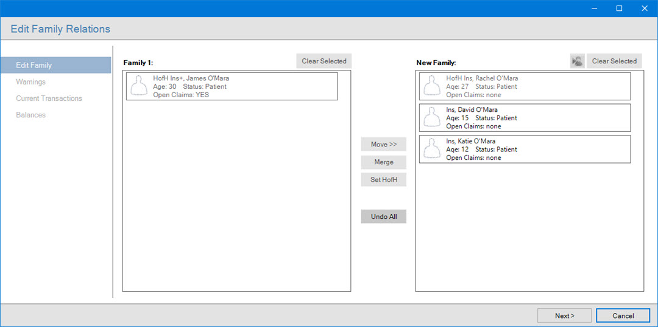Open the Edit Family sidebar section

pyautogui.click(x=34, y=65)
